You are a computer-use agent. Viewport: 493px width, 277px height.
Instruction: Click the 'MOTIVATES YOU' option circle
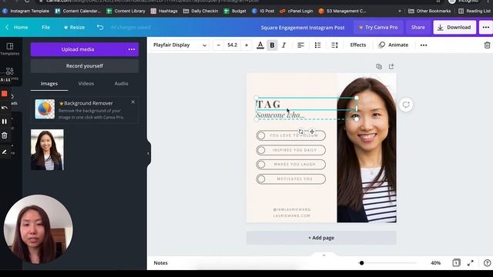click(261, 179)
